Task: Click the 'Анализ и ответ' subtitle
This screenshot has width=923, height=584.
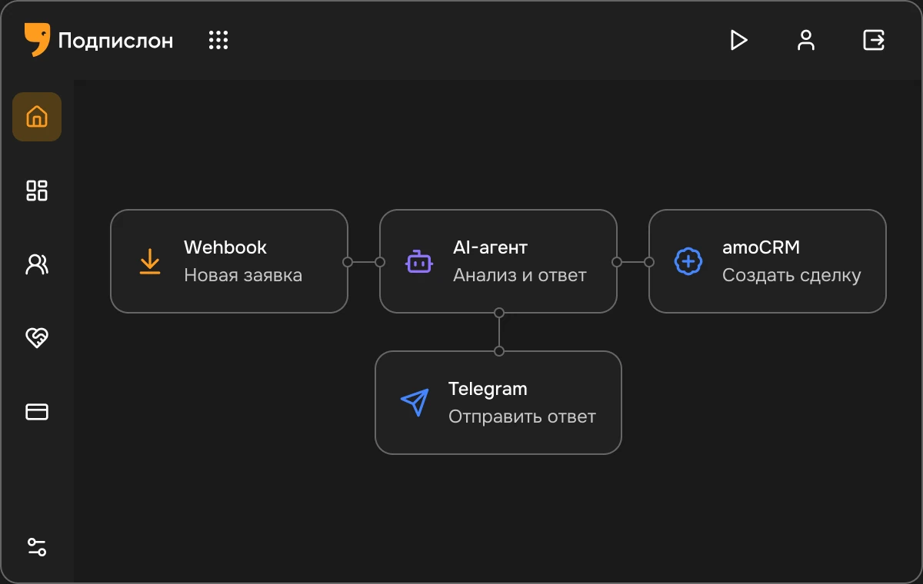Action: click(520, 275)
